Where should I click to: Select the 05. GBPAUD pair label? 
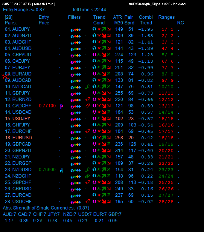click(x=18, y=55)
